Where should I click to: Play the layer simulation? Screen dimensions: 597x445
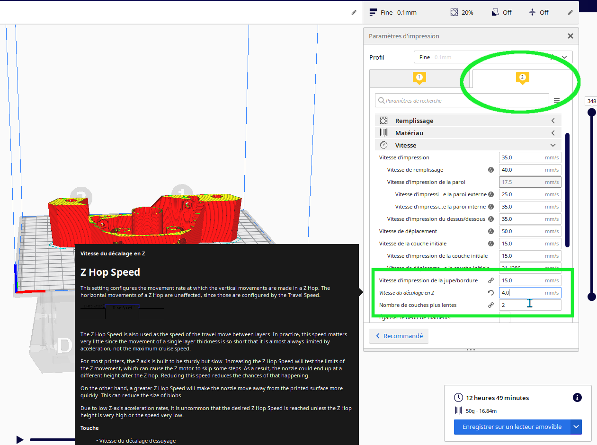(19, 440)
